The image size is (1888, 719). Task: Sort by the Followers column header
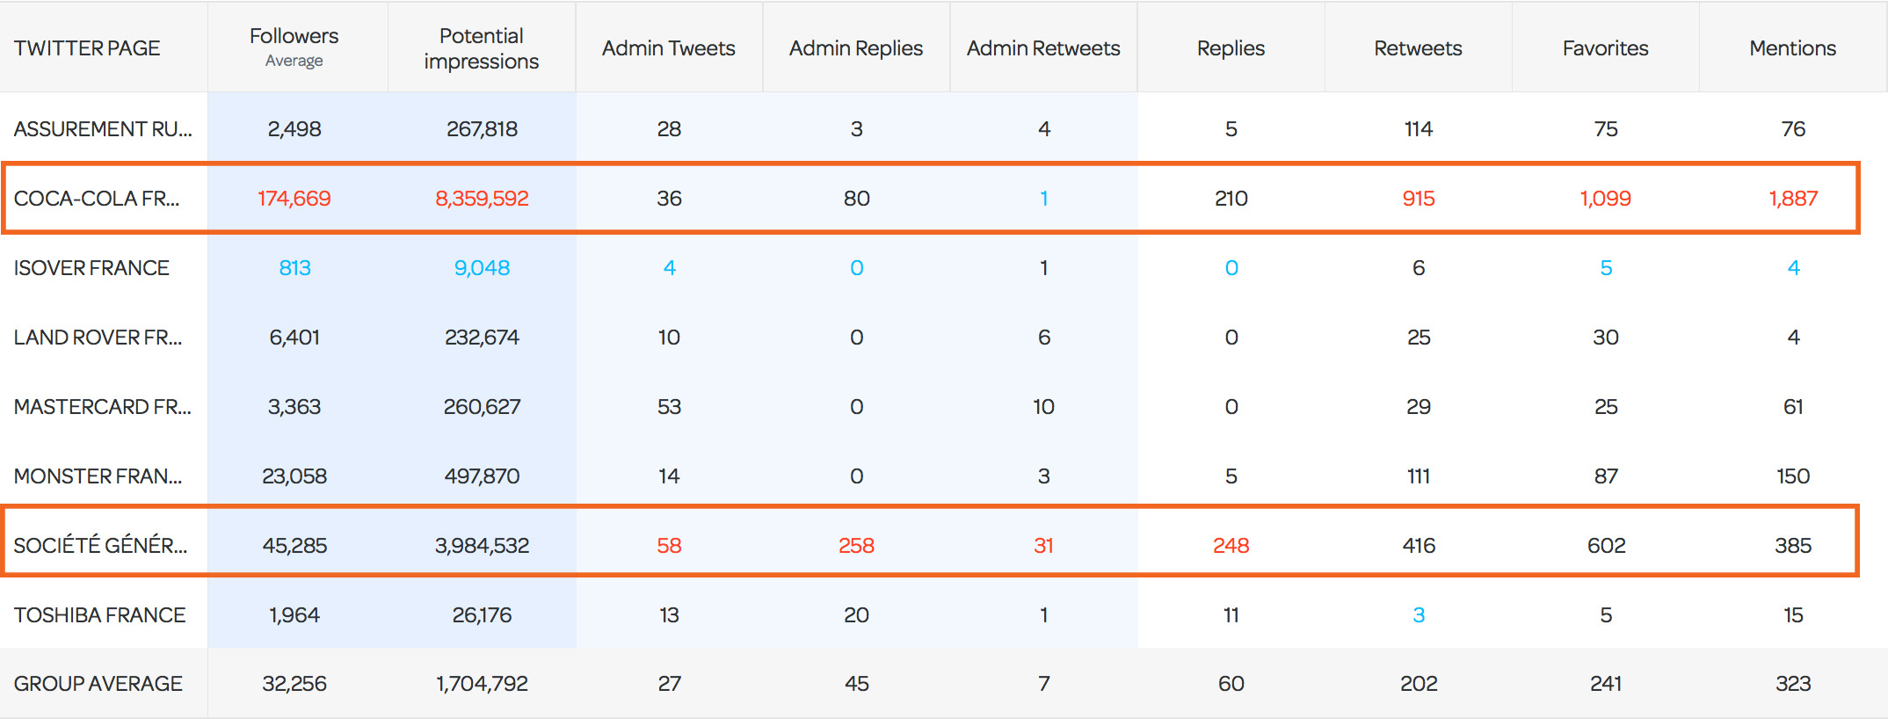pyautogui.click(x=294, y=37)
